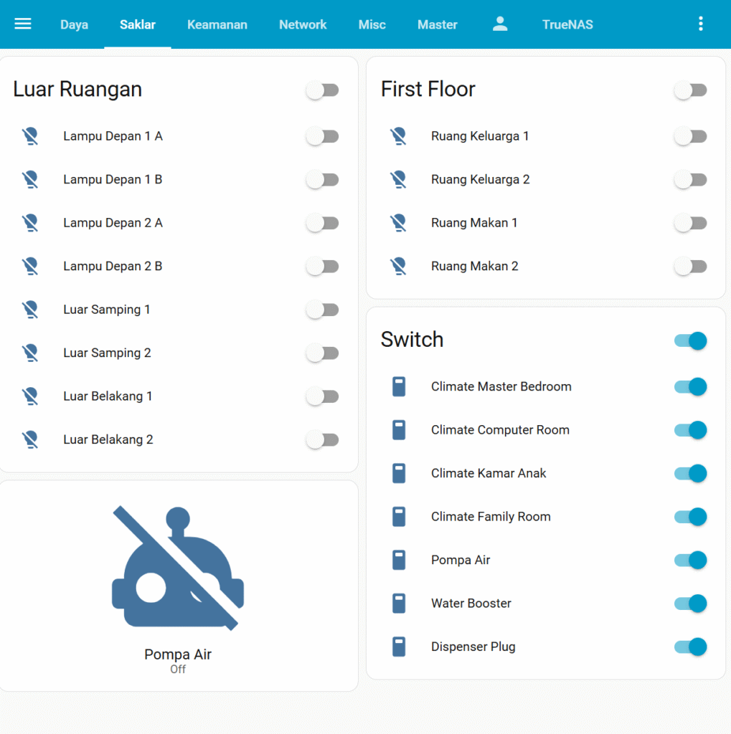
Task: Turn off the Switch group header toggle
Action: 690,340
